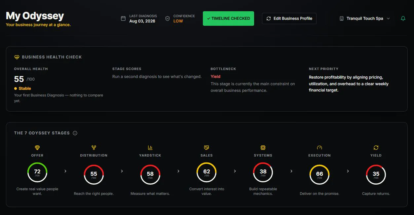The image size is (414, 215).
Task: Click the Bottleneck heading
Action: (x=223, y=69)
